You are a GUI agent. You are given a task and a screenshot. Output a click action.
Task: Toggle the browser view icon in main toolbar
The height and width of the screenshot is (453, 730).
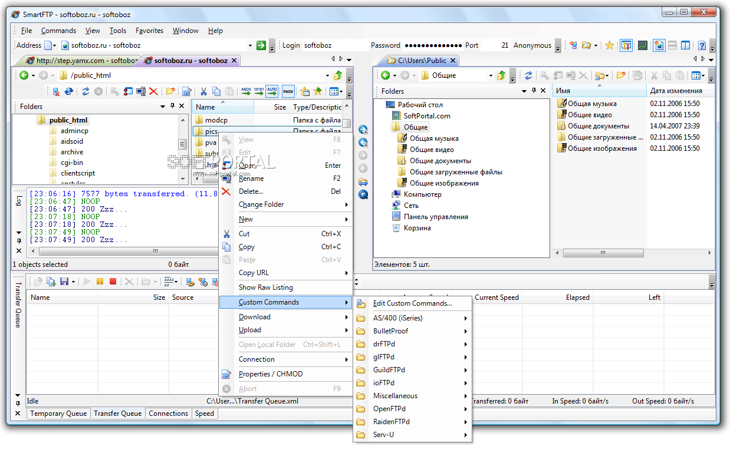pyautogui.click(x=659, y=45)
